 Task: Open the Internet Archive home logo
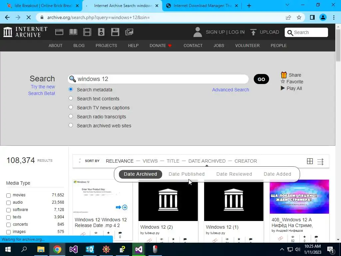25,32
